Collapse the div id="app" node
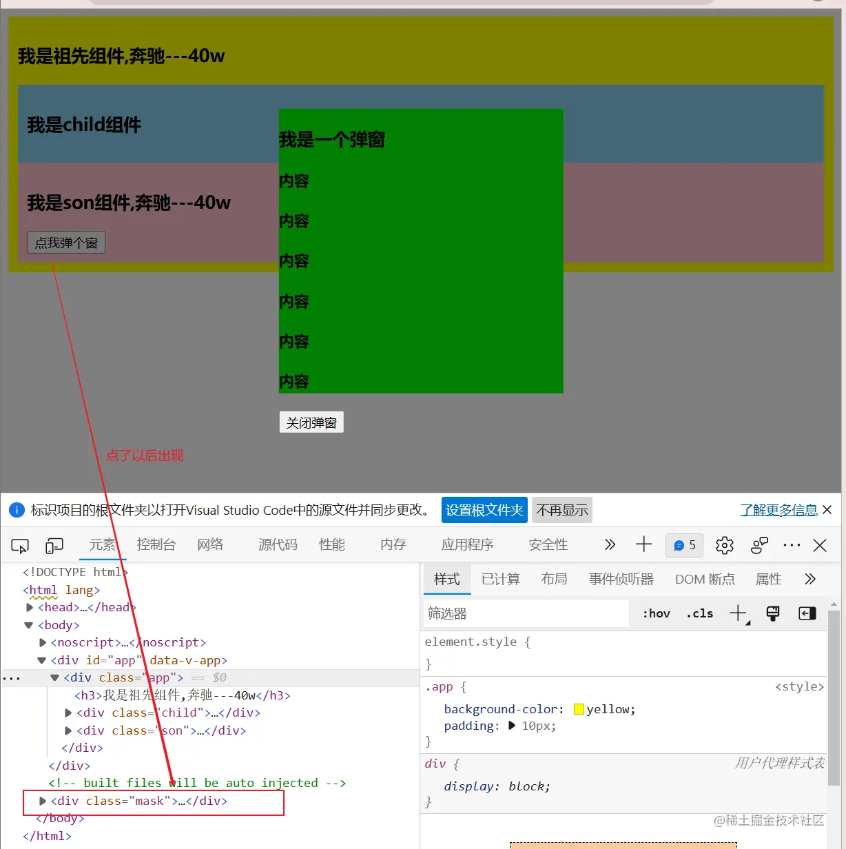846x849 pixels. click(x=42, y=661)
